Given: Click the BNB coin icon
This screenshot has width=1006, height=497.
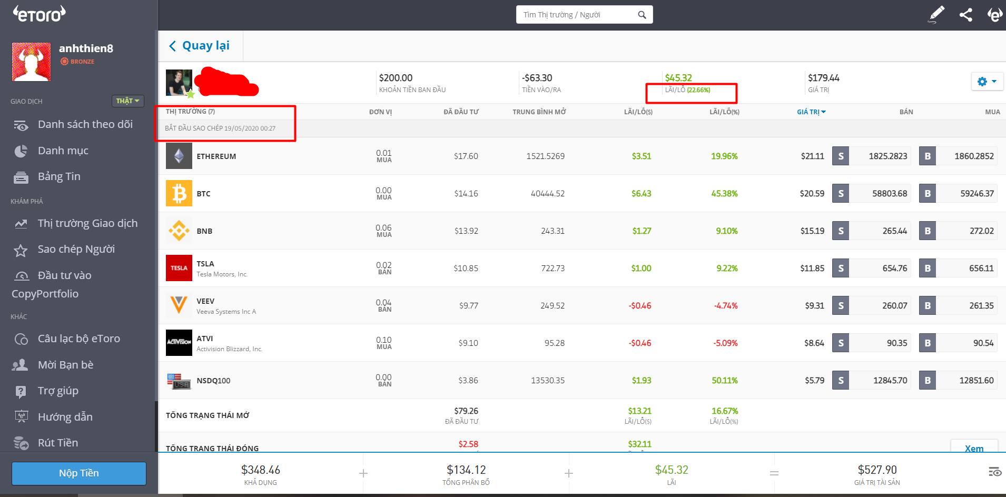Looking at the screenshot, I should (179, 231).
